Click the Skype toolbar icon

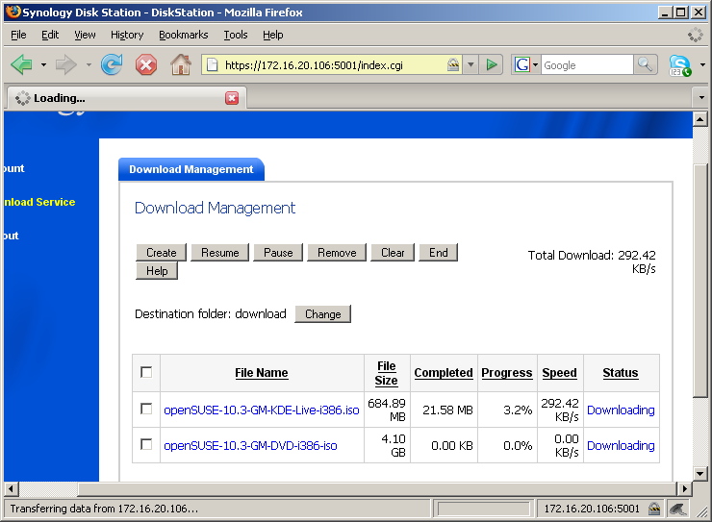[679, 65]
